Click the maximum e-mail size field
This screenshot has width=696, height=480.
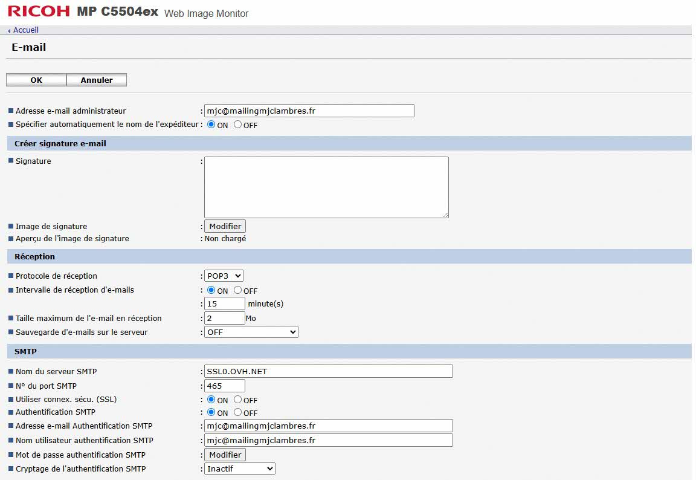coord(225,318)
